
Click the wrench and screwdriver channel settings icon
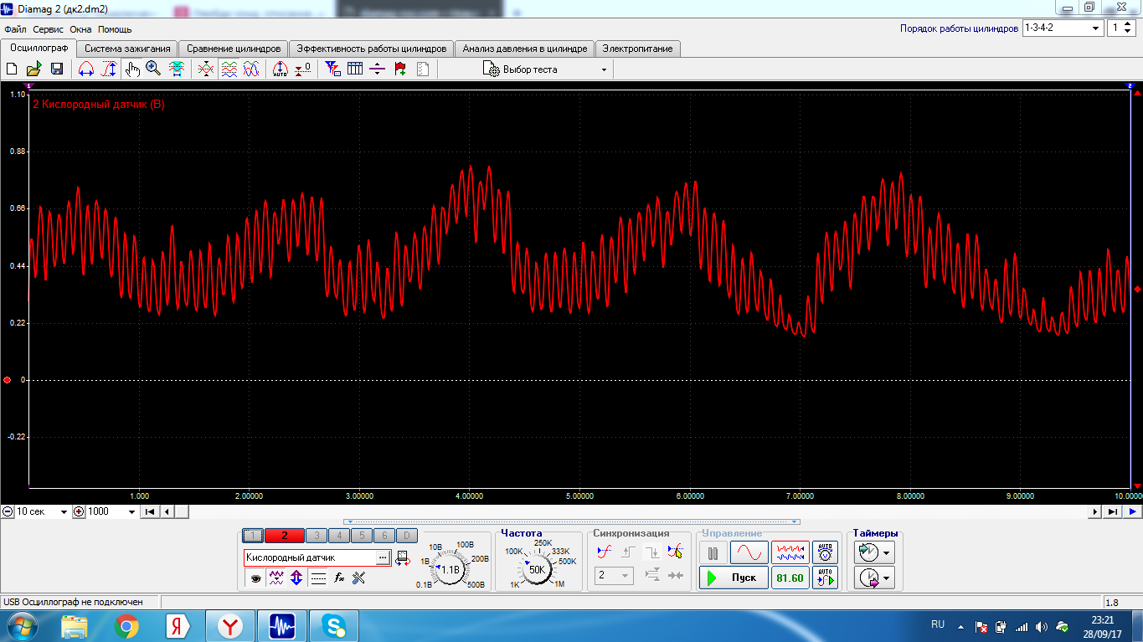point(360,577)
